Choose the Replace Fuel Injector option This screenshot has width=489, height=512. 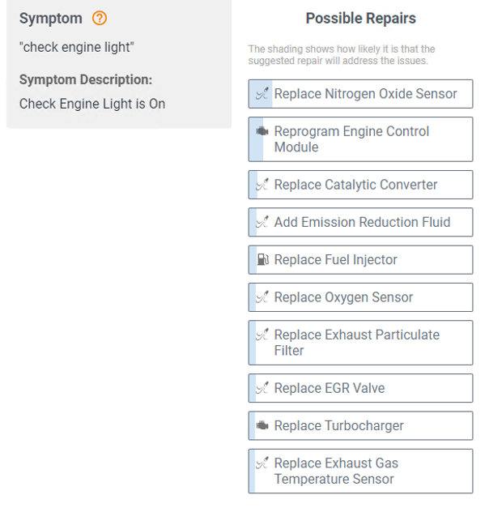(360, 259)
